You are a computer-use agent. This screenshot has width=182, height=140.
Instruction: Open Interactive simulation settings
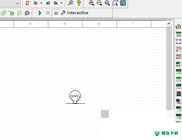tap(75, 13)
